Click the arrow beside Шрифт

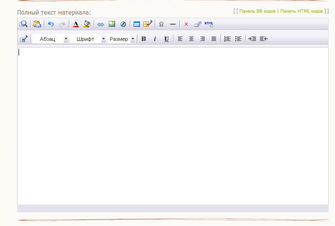point(103,39)
